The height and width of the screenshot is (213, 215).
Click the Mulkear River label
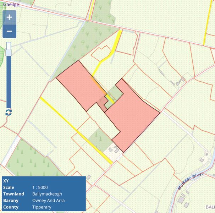point(191,181)
